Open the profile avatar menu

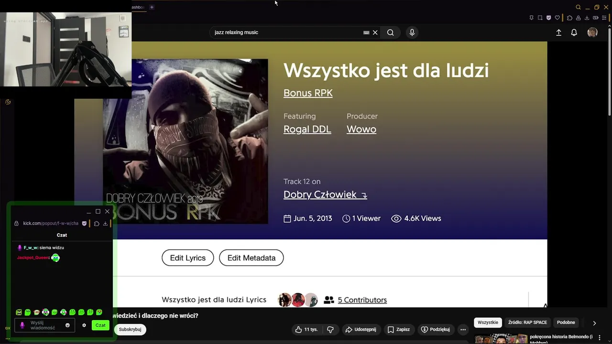592,32
